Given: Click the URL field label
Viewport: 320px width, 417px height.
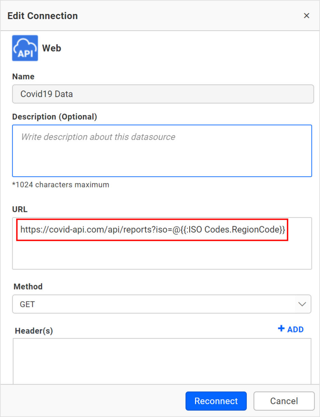Looking at the screenshot, I should 20,210.
